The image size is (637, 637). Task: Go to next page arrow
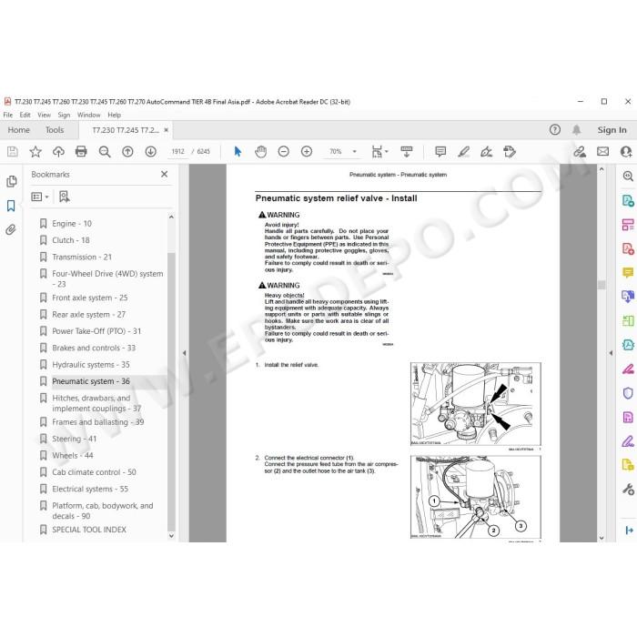151,152
